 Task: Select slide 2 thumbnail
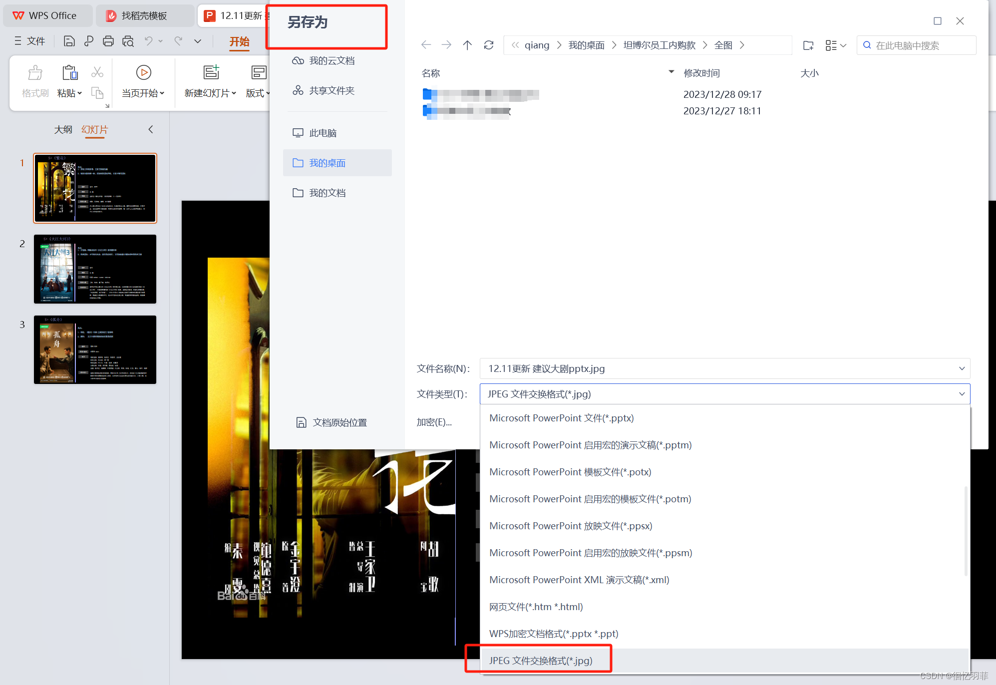pos(95,269)
